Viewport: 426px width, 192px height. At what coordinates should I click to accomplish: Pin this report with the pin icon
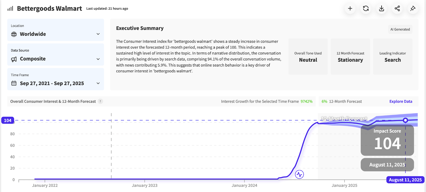(413, 9)
